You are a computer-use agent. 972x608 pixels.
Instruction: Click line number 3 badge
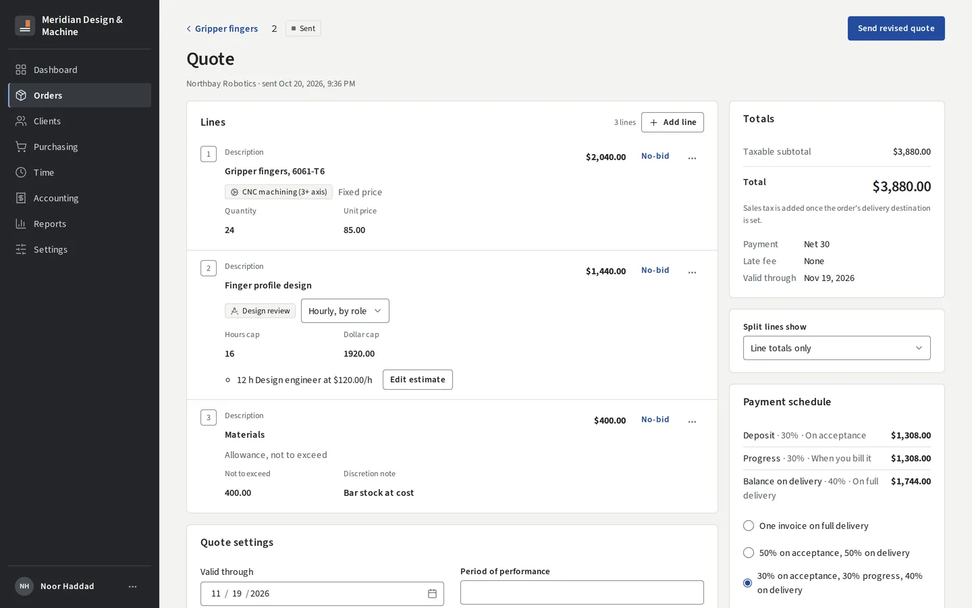tap(209, 417)
